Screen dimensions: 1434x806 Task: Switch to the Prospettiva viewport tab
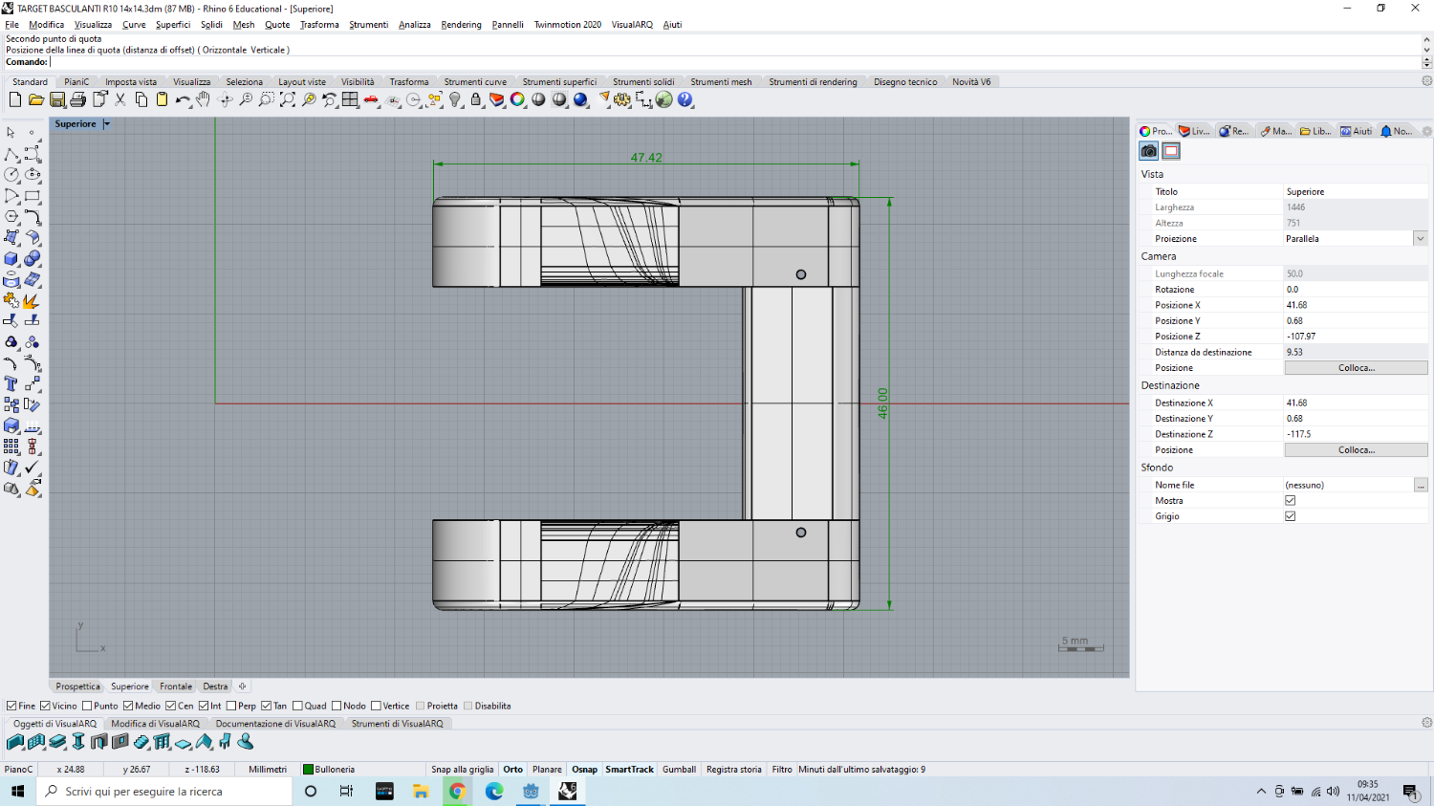tap(77, 686)
